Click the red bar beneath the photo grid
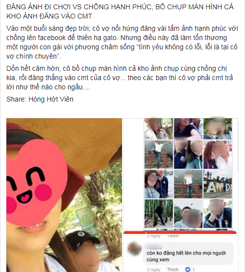Screen dimensions: 245x272 point(180,232)
